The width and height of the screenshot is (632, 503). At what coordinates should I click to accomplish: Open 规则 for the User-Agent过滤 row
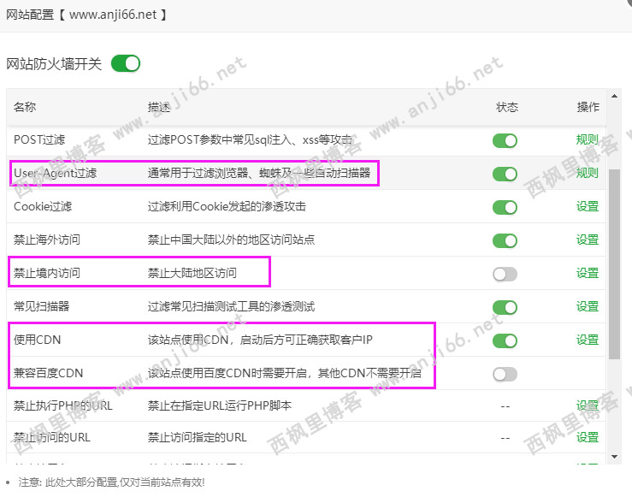point(588,174)
